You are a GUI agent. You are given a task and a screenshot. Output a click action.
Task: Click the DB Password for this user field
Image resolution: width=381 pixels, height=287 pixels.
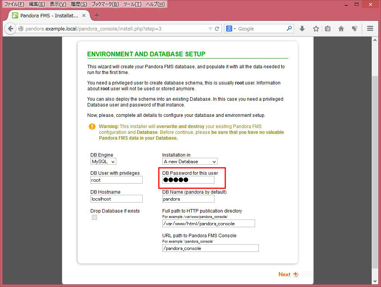tap(188, 180)
